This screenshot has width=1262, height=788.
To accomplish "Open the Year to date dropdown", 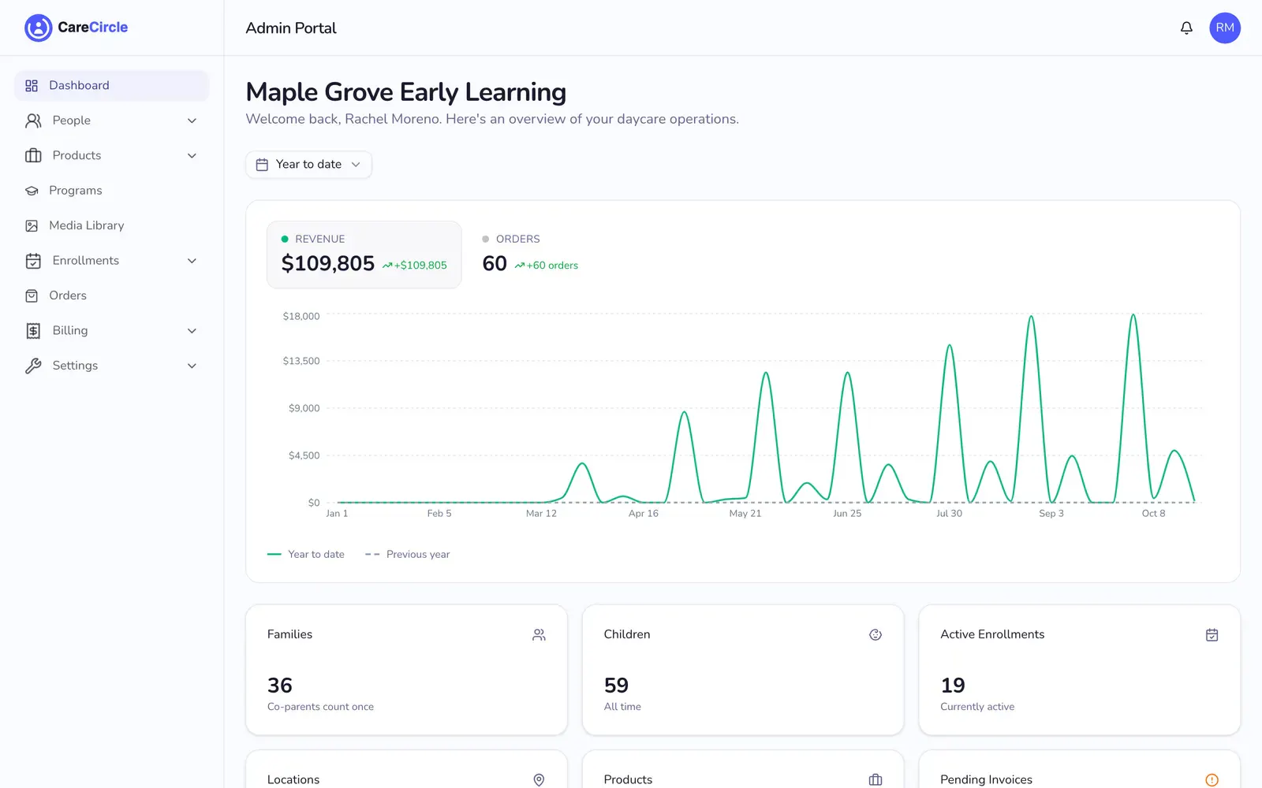I will tap(308, 164).
